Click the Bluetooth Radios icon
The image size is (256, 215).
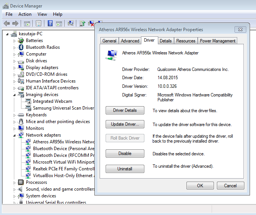(21, 47)
